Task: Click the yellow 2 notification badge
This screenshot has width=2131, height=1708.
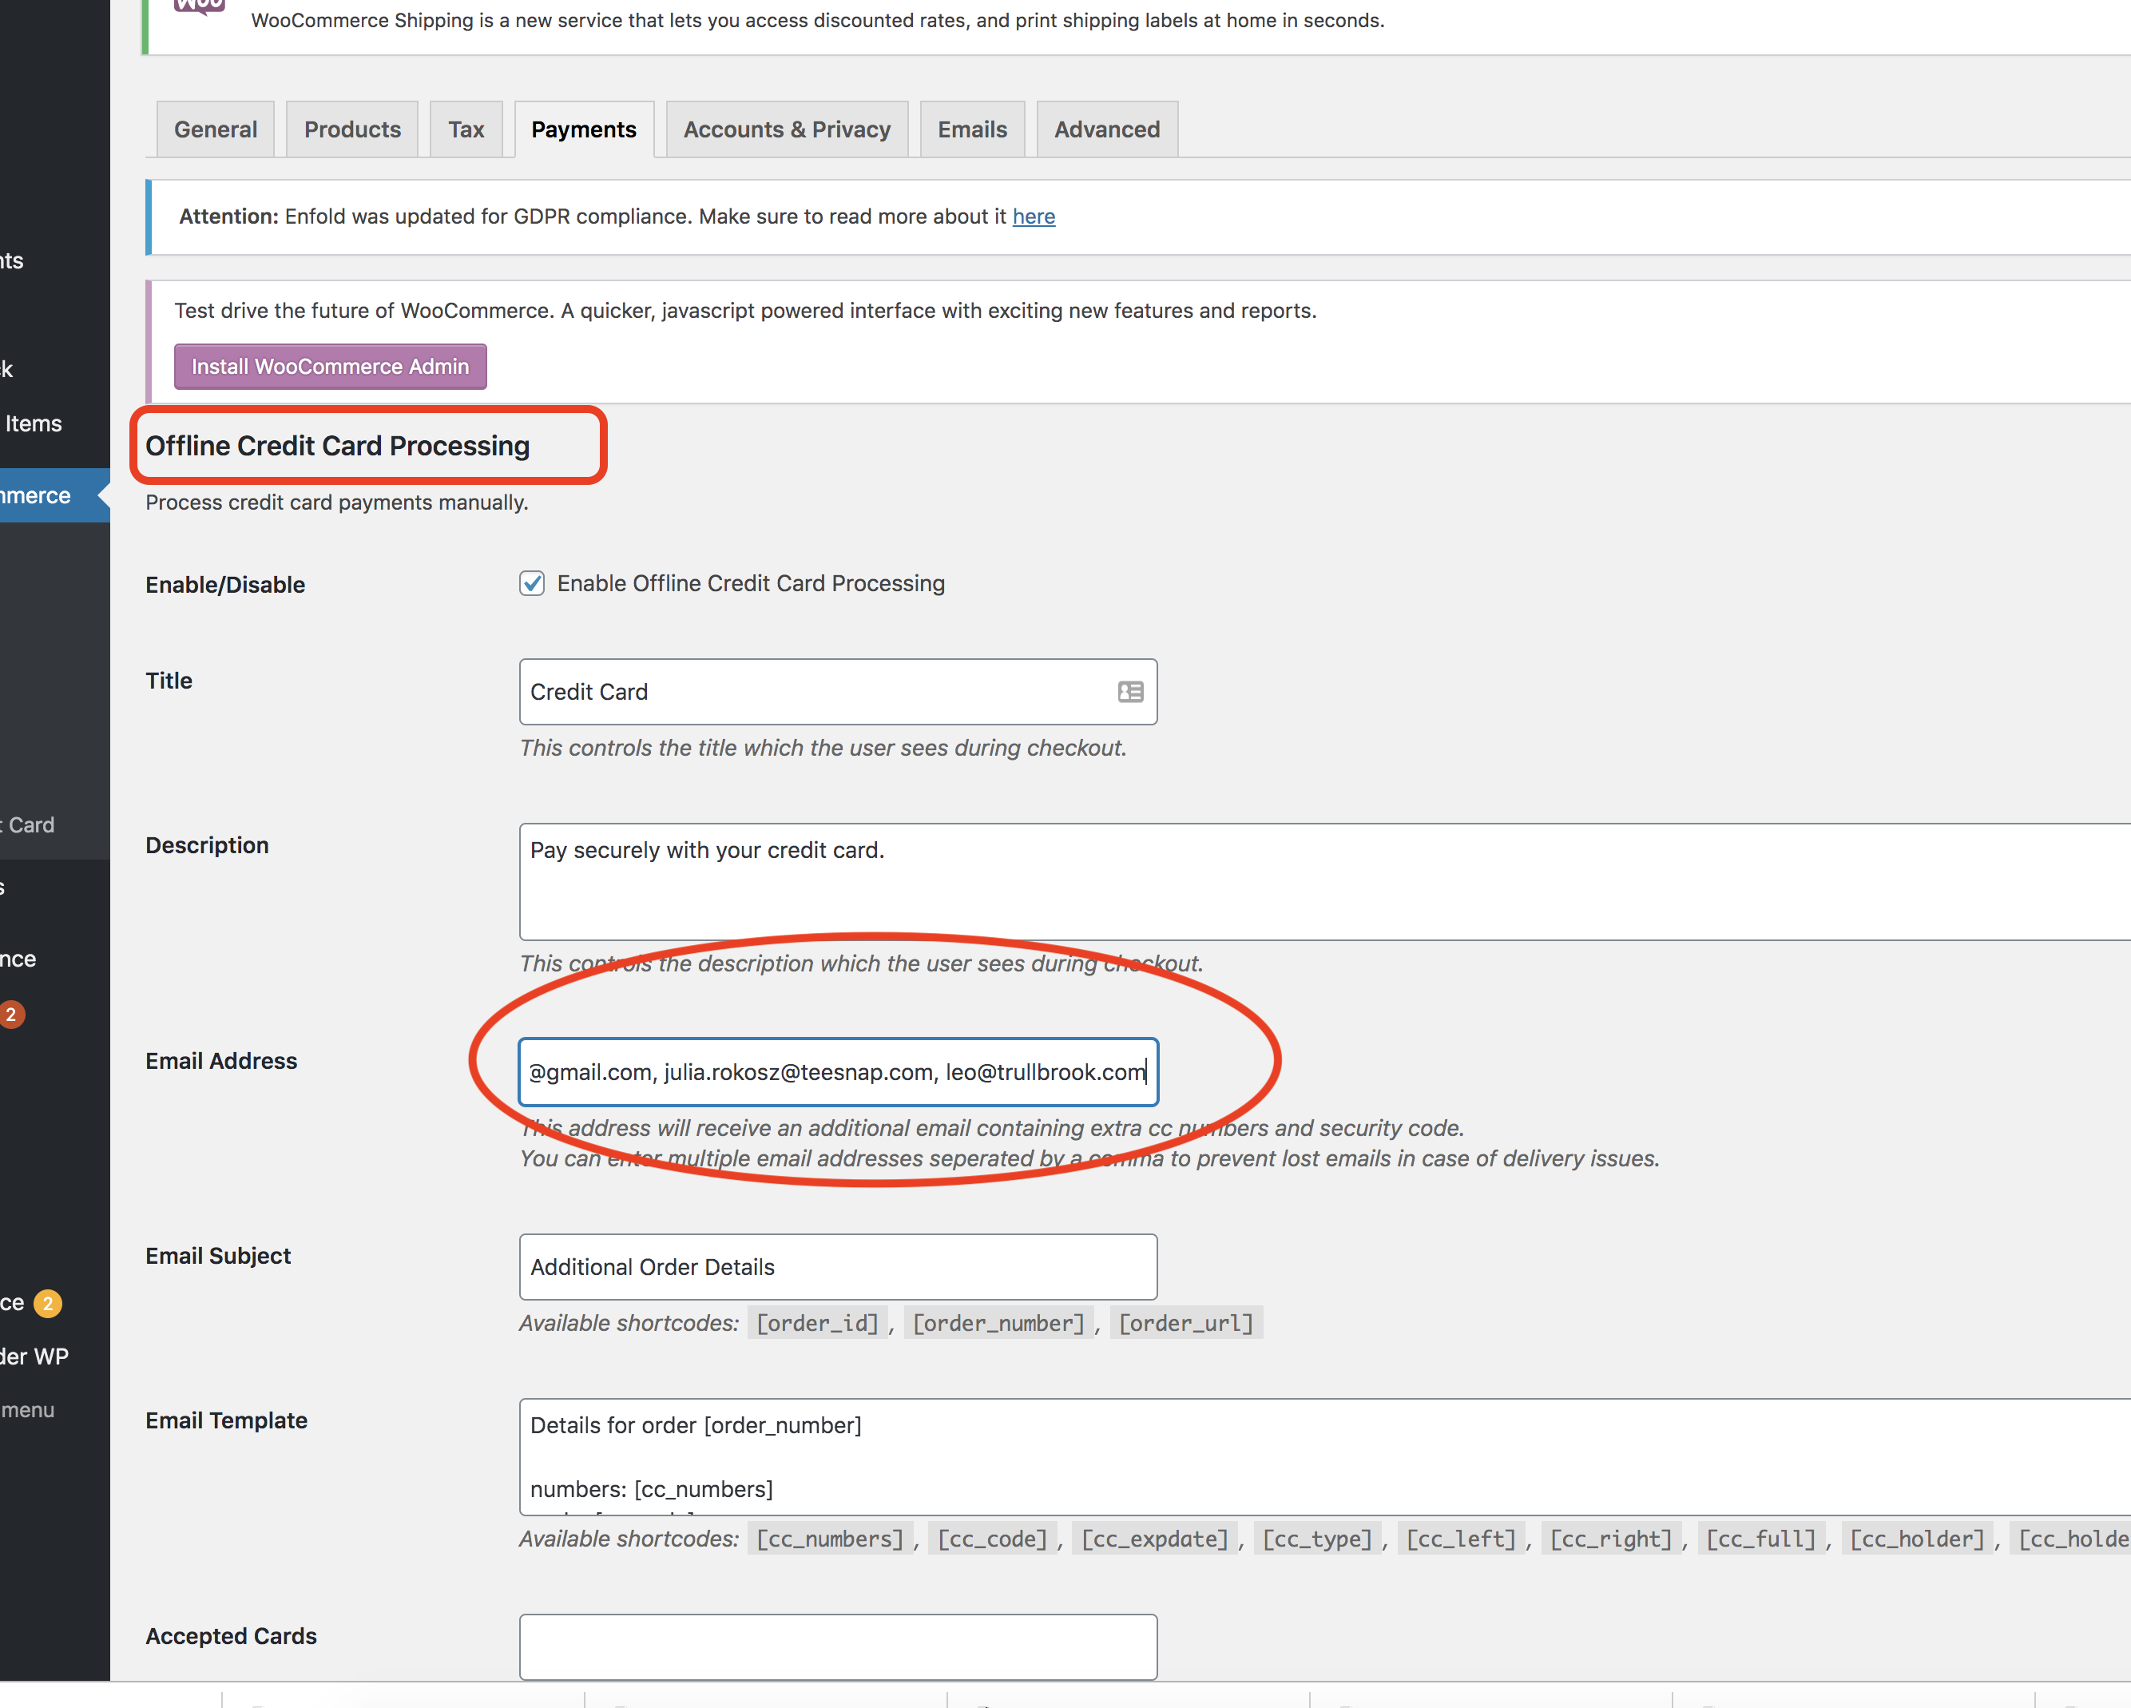Action: [47, 1303]
